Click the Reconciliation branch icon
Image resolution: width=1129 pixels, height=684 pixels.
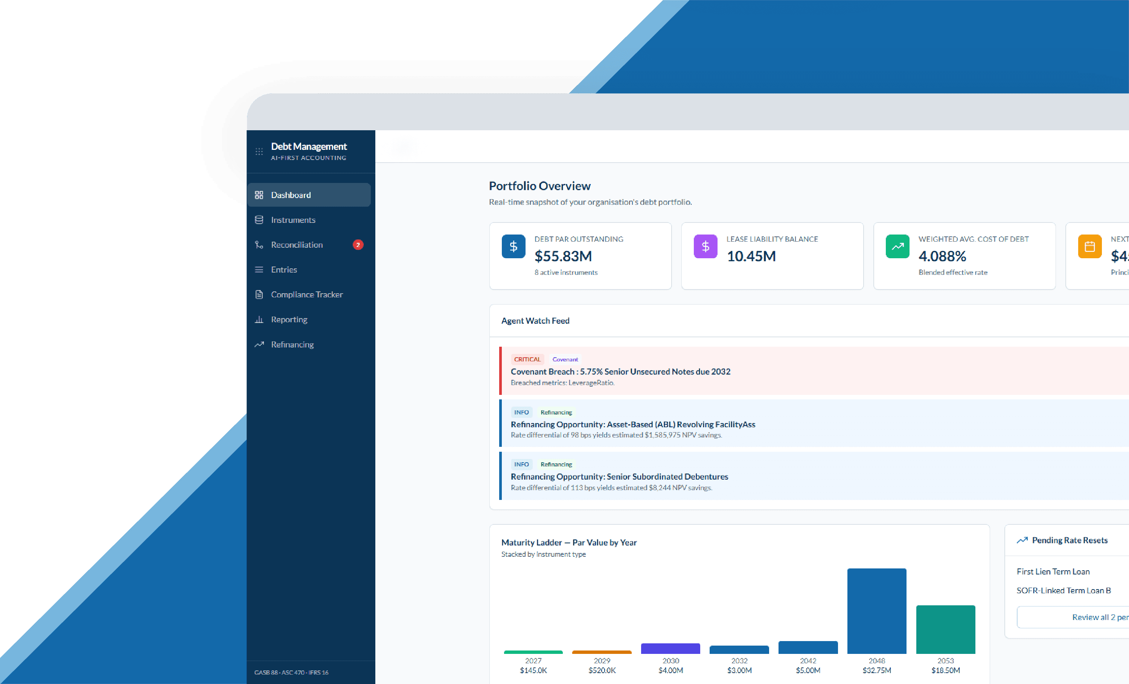click(259, 245)
